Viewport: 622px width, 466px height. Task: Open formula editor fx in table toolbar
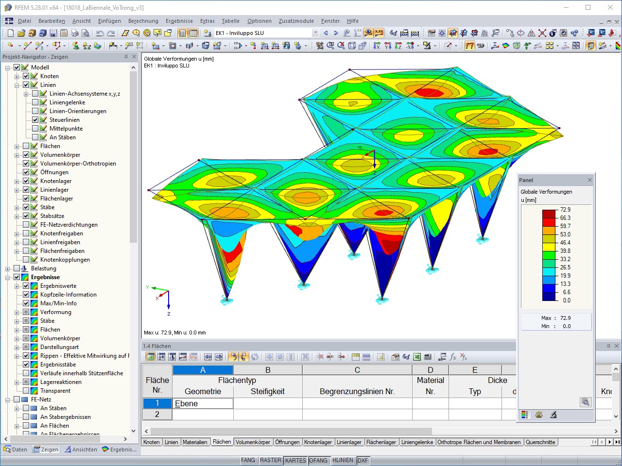click(x=453, y=357)
